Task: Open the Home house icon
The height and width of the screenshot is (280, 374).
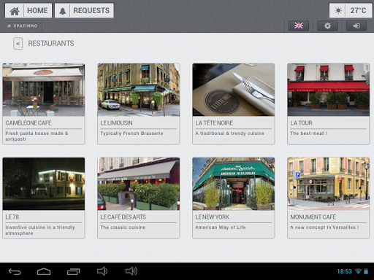Action: coord(15,11)
